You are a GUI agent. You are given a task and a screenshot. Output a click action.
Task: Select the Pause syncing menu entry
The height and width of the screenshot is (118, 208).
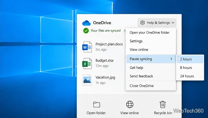point(151,59)
